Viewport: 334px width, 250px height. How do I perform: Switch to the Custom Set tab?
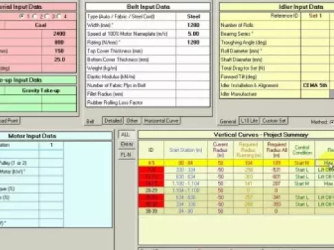[x=274, y=121]
